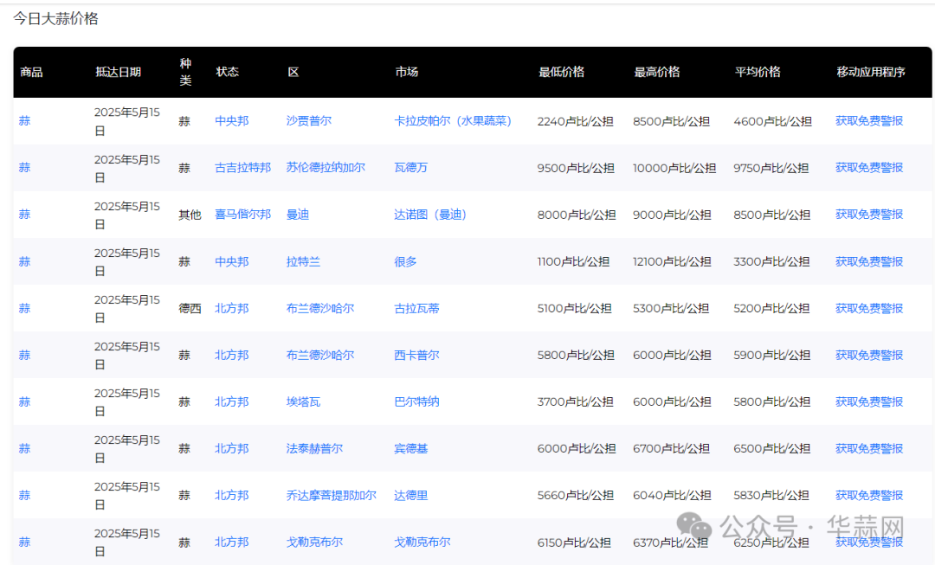935x565 pixels.
Task: Select the 最高价格 column header
Action: [x=656, y=72]
